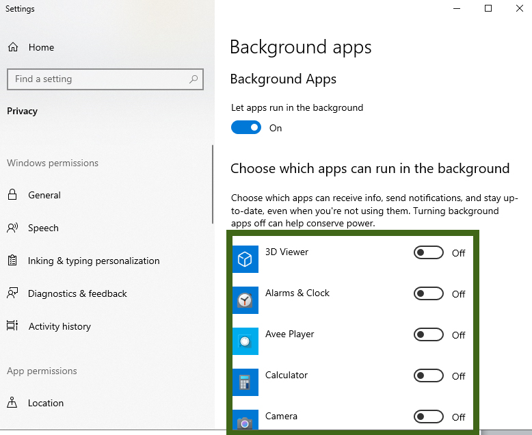This screenshot has width=532, height=435.
Task: Turn off Let apps run in background
Action: [x=246, y=128]
